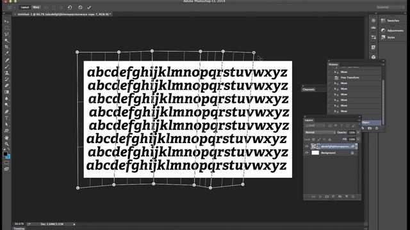Open the Opacity slider arrow
The image size is (410, 230).
[358, 132]
